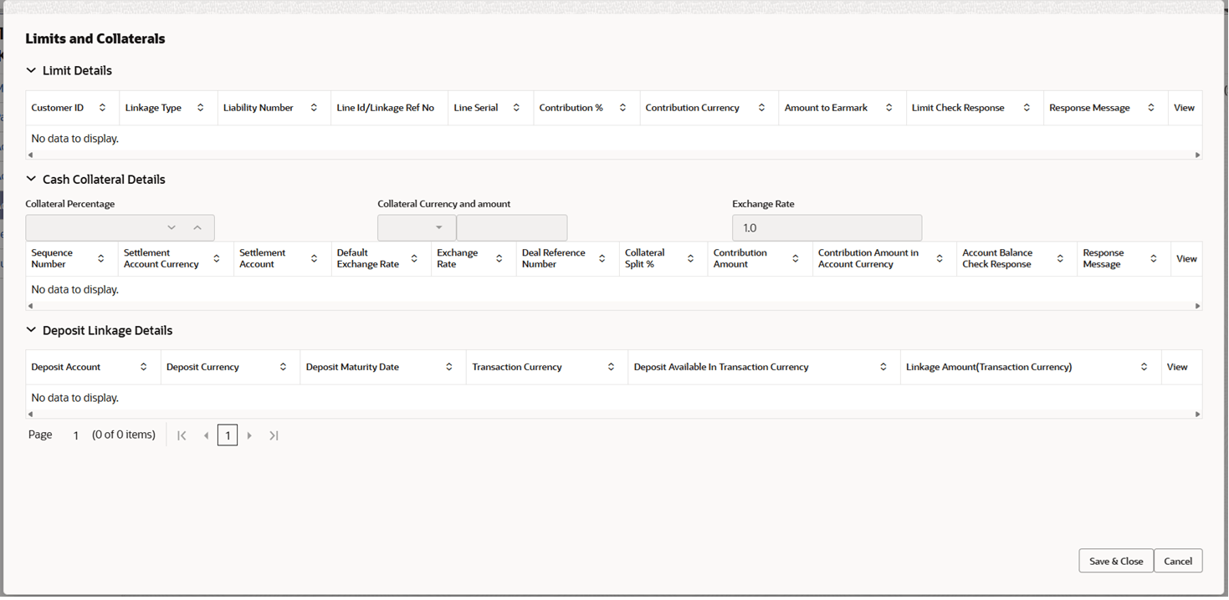The width and height of the screenshot is (1229, 600).
Task: Select page 1 in pagination
Action: click(228, 435)
